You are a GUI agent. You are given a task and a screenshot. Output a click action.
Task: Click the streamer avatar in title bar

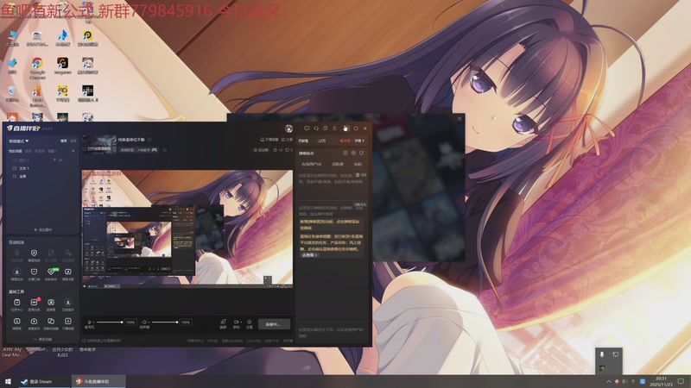coord(288,128)
